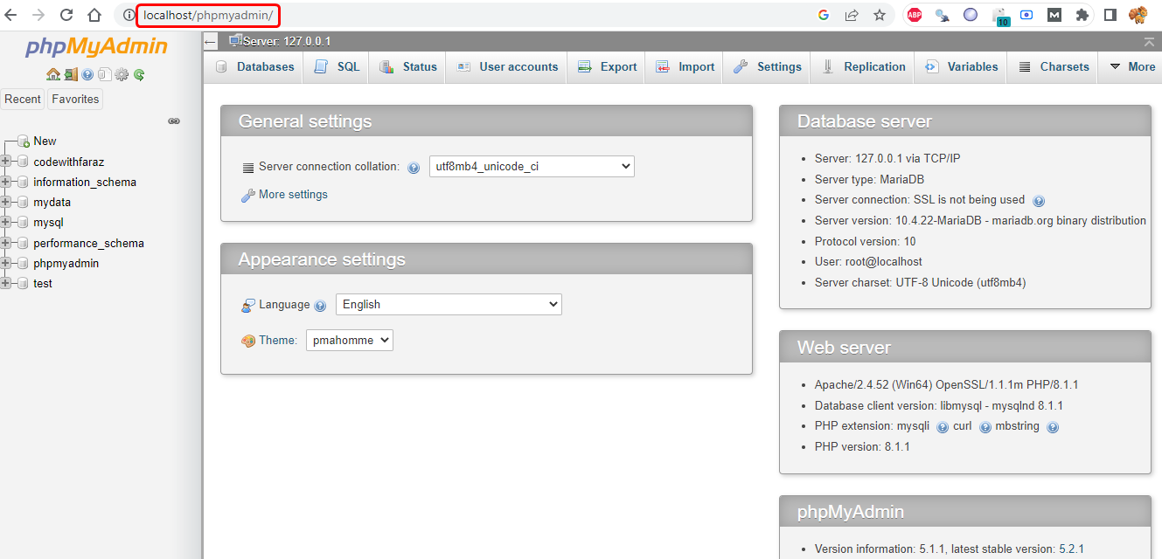
Task: Expand the mysql database node
Action: pos(6,223)
